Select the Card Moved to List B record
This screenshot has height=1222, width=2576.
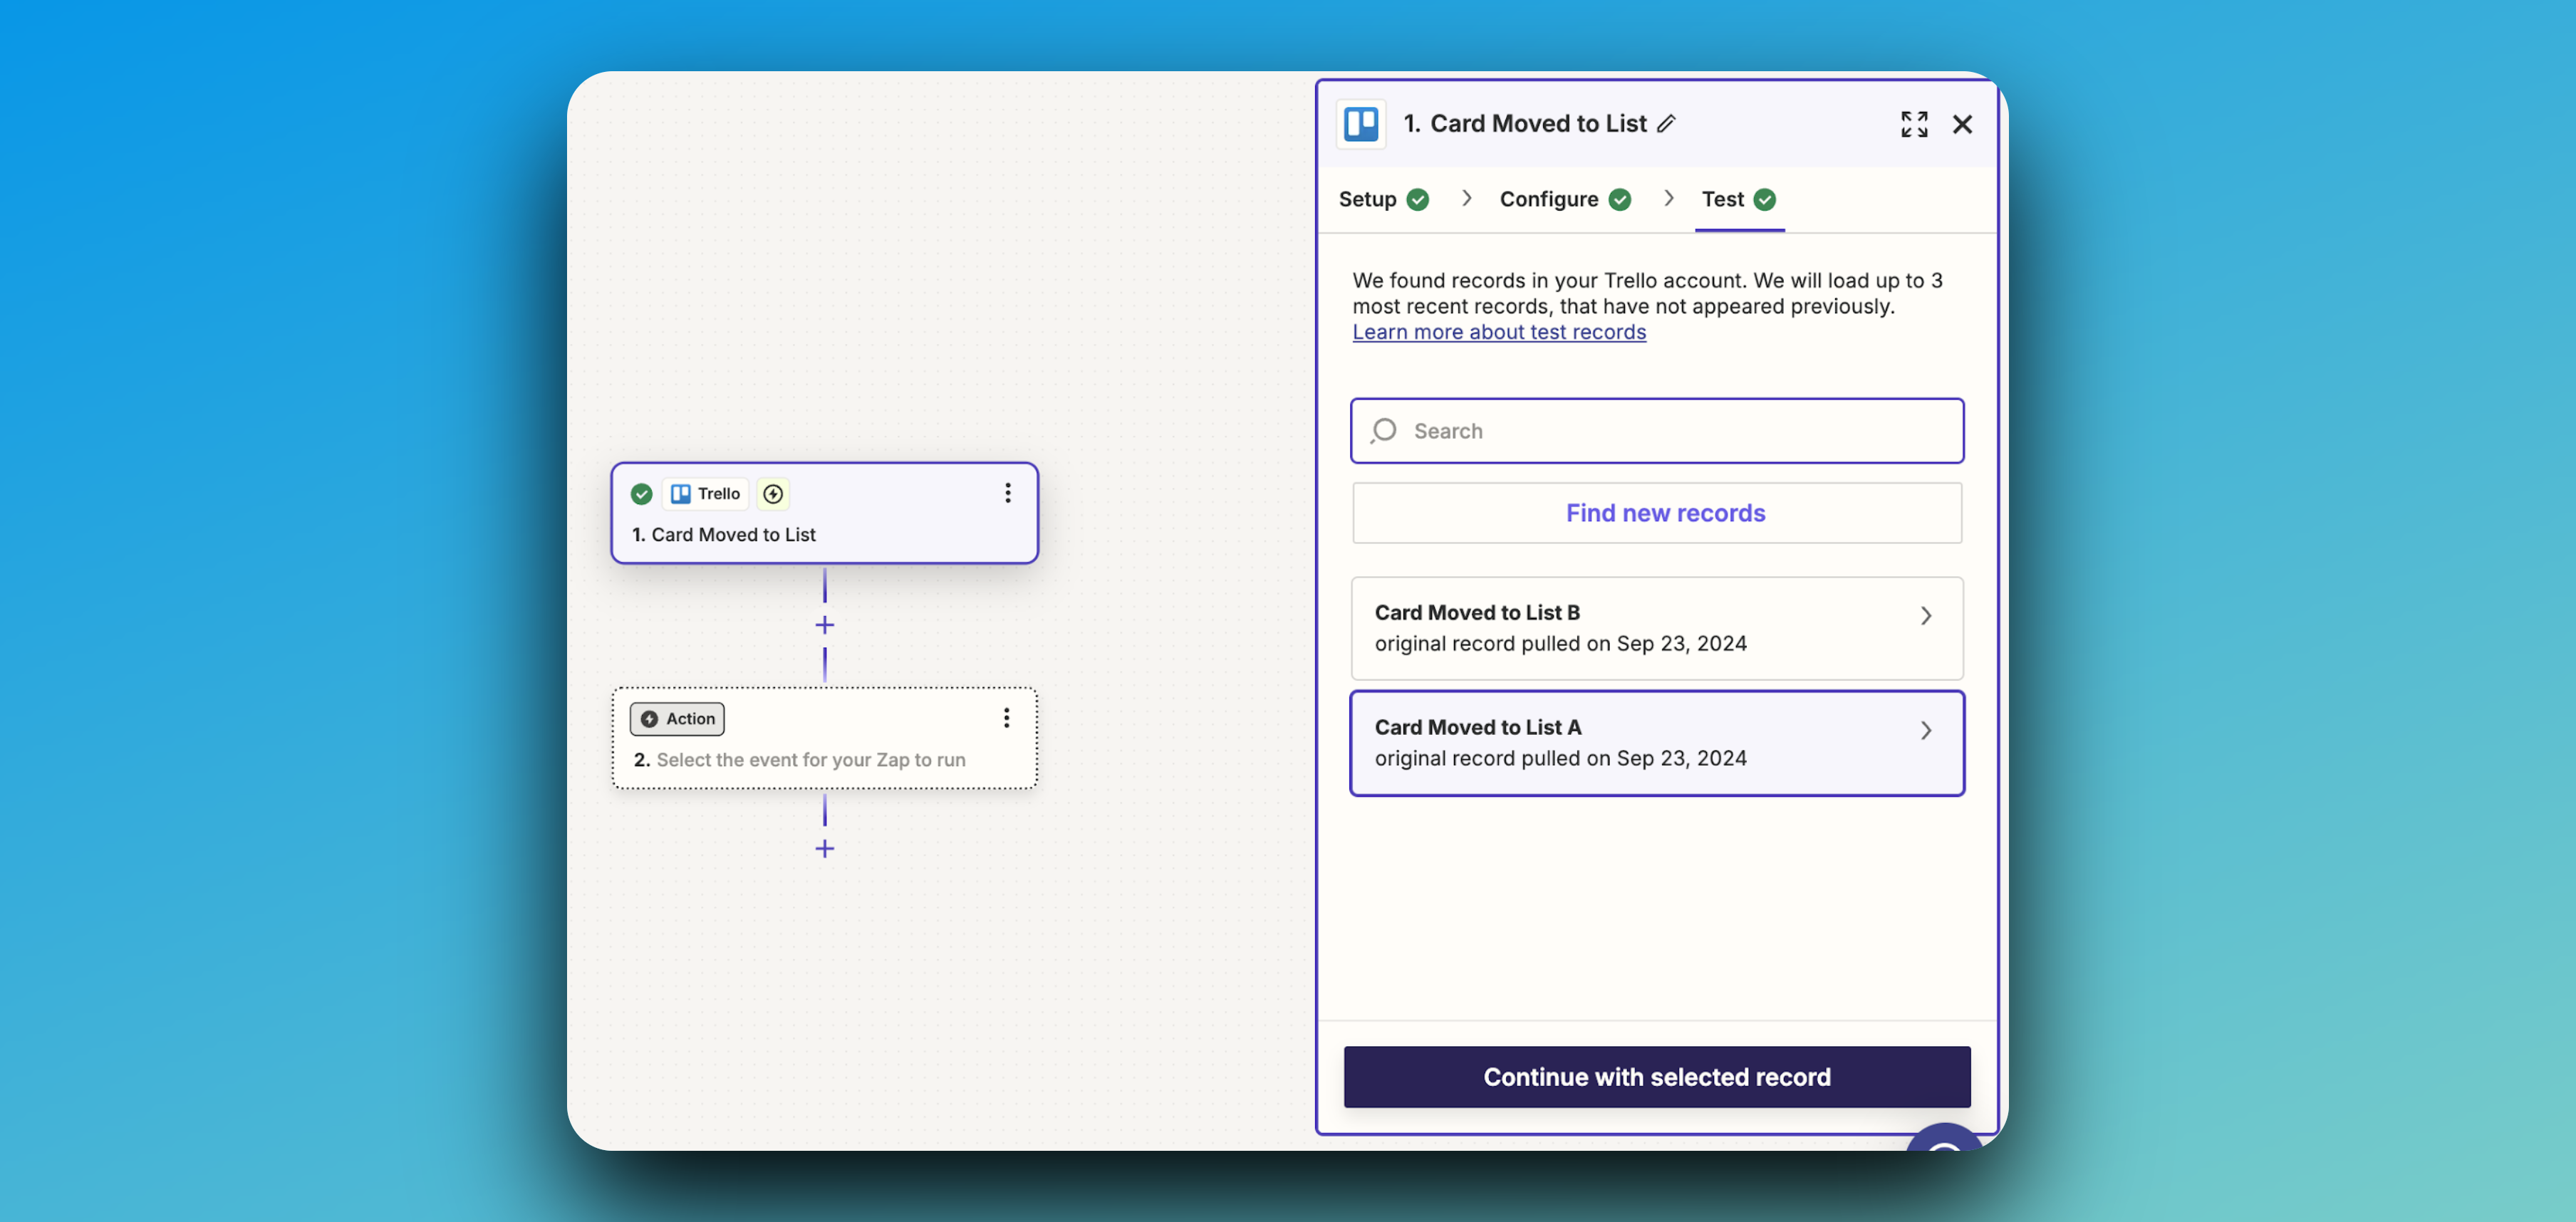point(1600,628)
